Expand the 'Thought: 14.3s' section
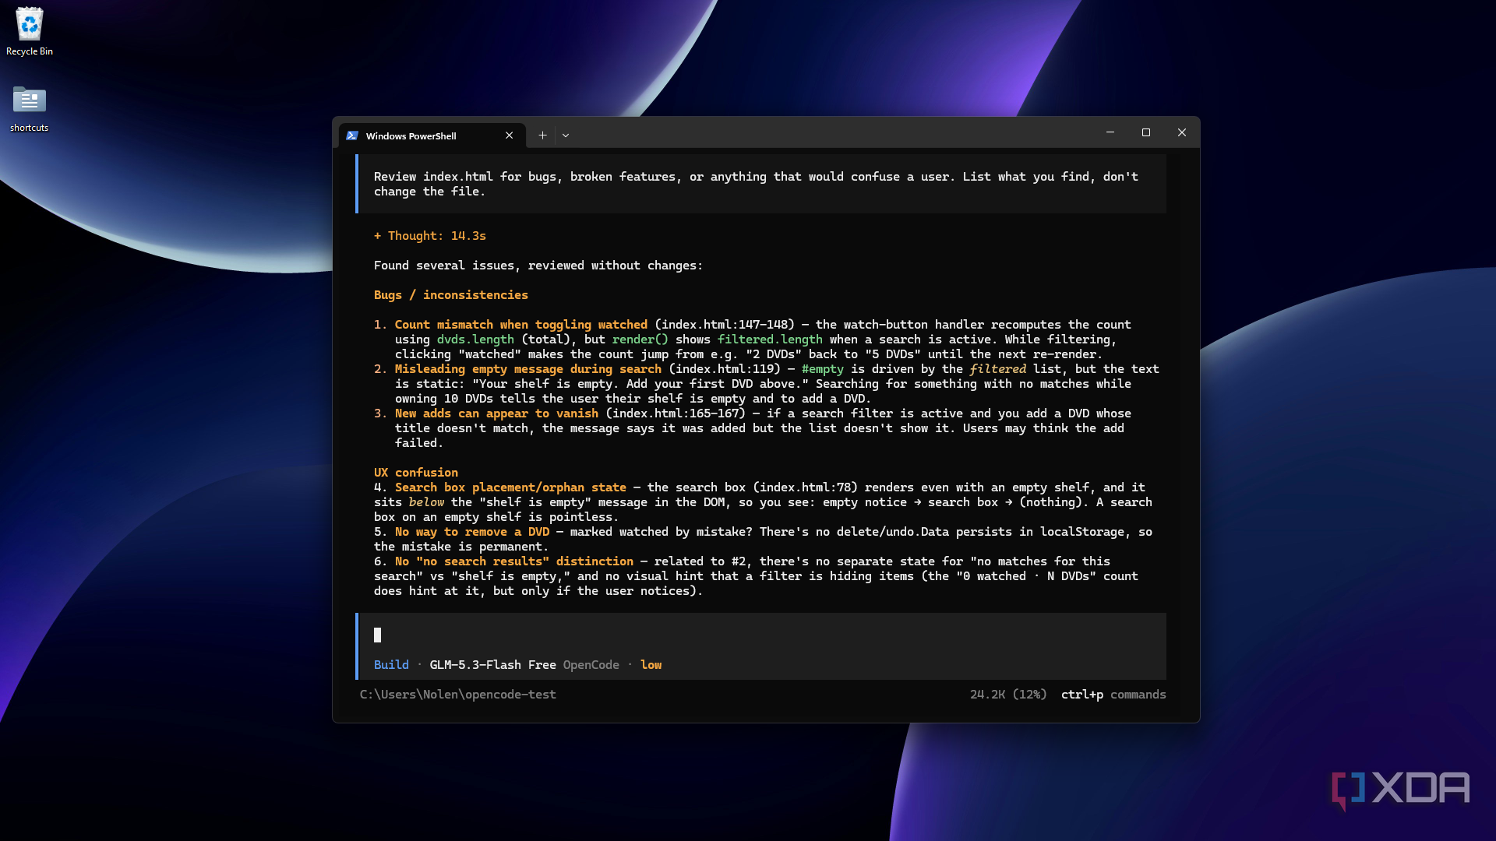This screenshot has height=841, width=1496. [430, 236]
